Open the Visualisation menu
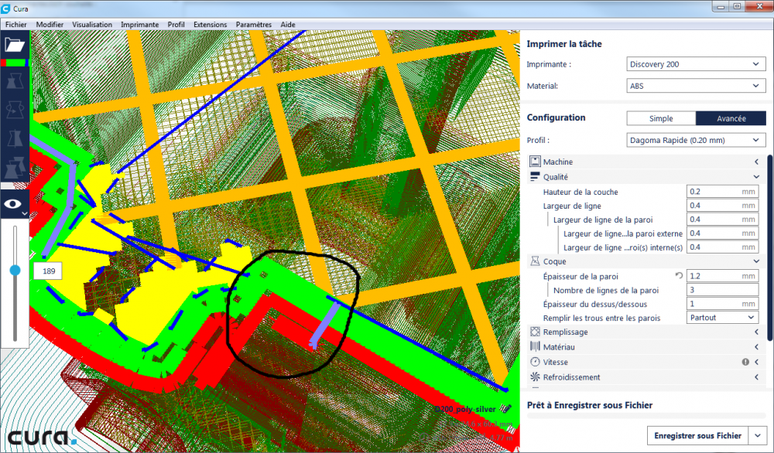Viewport: 774px width, 453px height. [92, 25]
